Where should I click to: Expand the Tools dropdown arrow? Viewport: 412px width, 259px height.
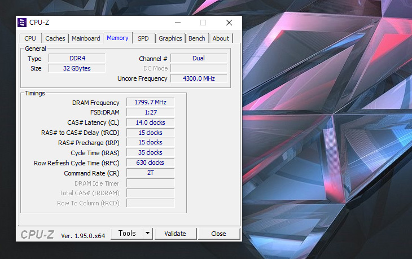tap(148, 233)
